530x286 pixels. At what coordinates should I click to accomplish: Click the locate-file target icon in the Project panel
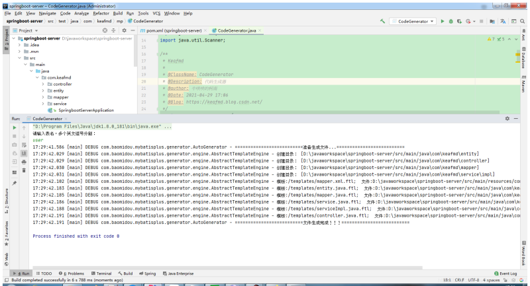(105, 30)
